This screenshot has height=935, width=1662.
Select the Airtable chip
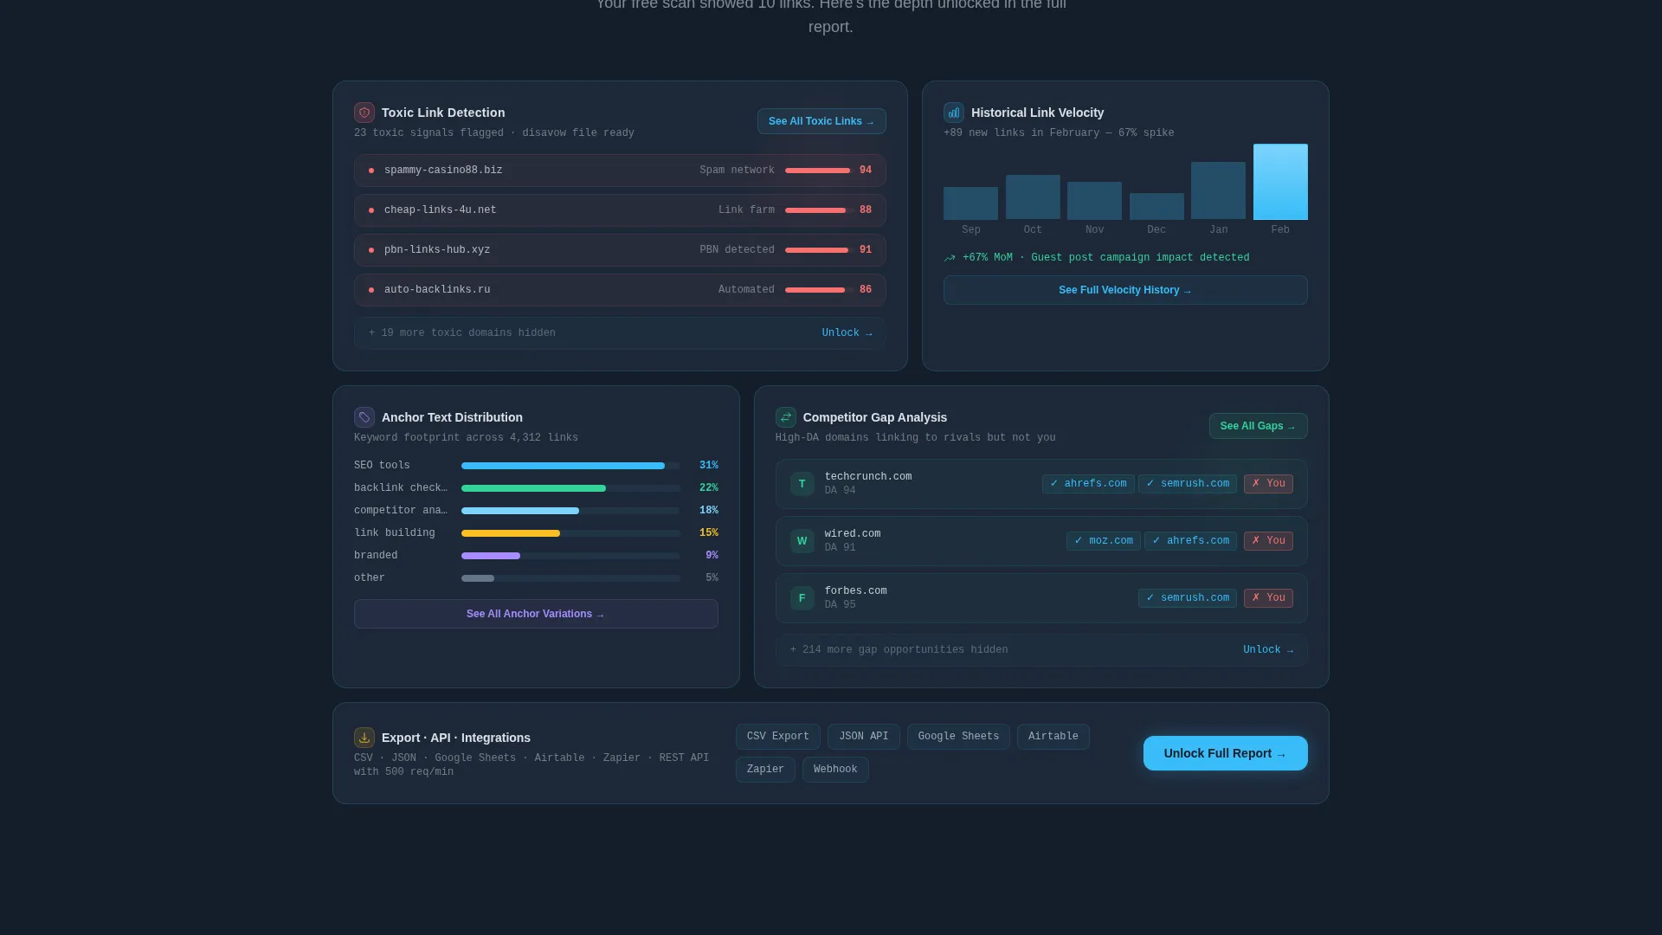(1053, 737)
